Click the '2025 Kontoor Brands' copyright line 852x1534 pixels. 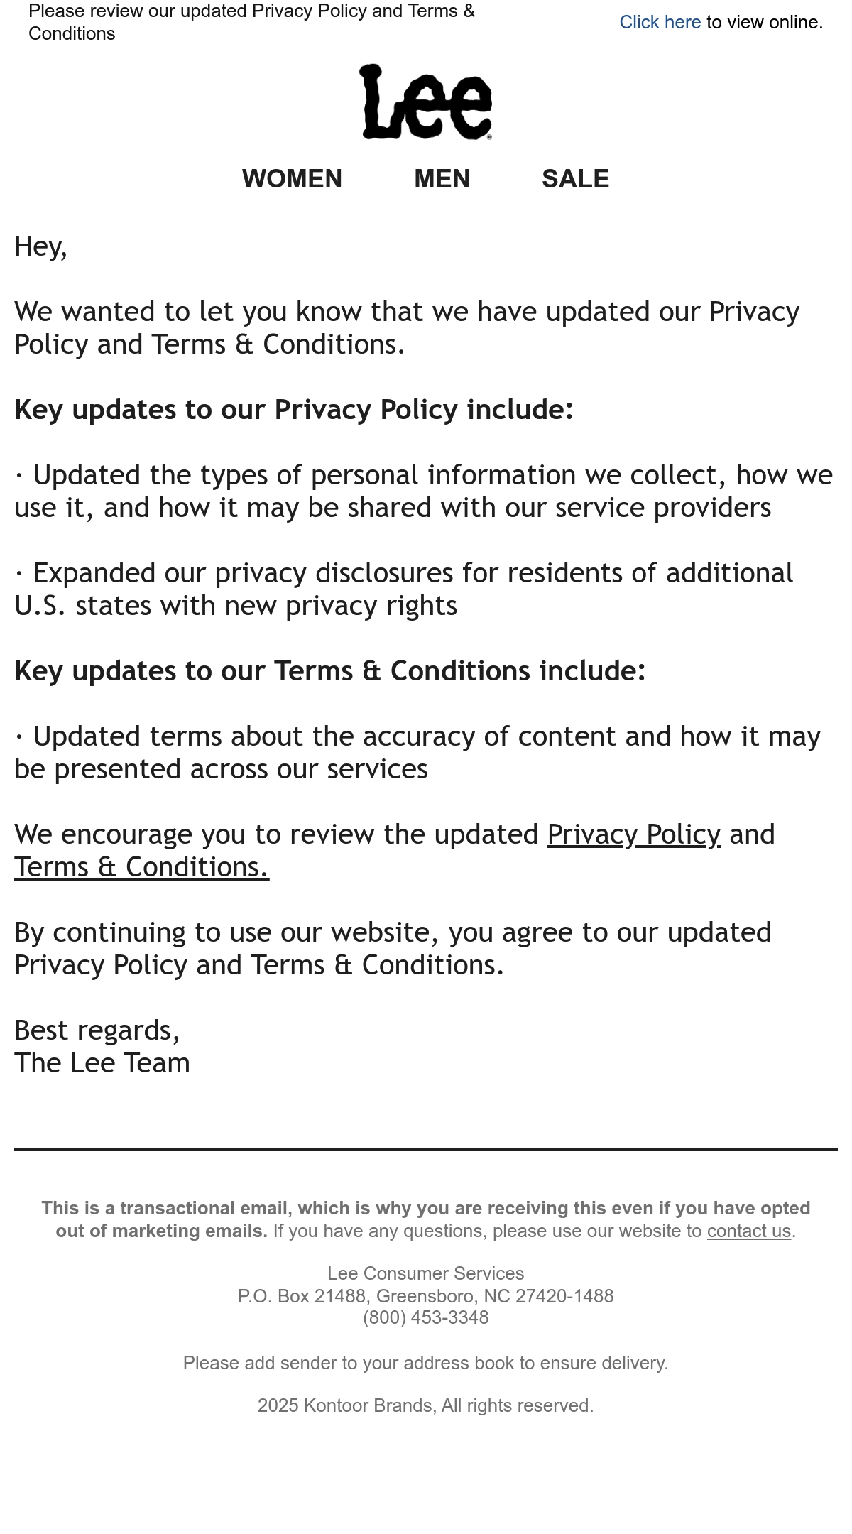(426, 1405)
